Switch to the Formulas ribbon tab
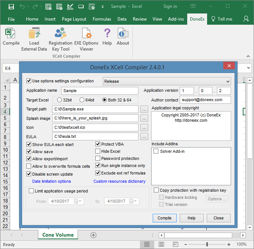The image size is (254, 249). 102,19
